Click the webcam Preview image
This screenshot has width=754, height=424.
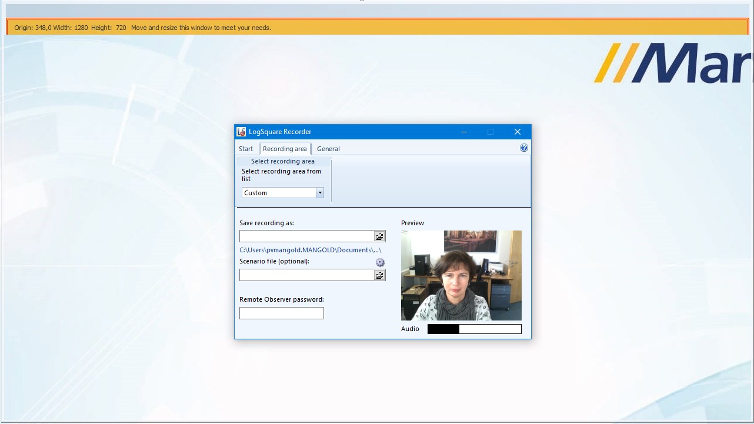click(461, 275)
